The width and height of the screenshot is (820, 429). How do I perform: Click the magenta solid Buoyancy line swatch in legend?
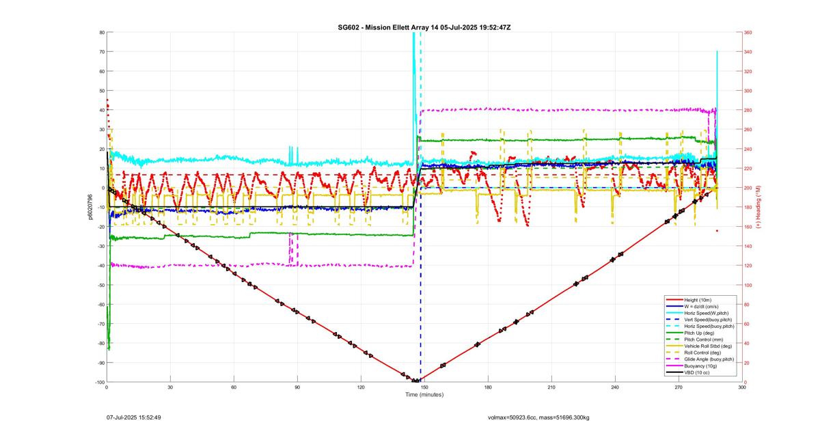(x=674, y=366)
